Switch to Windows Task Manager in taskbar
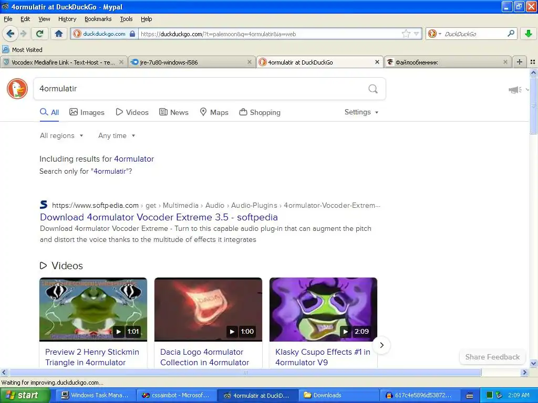The height and width of the screenshot is (403, 538). pos(96,396)
